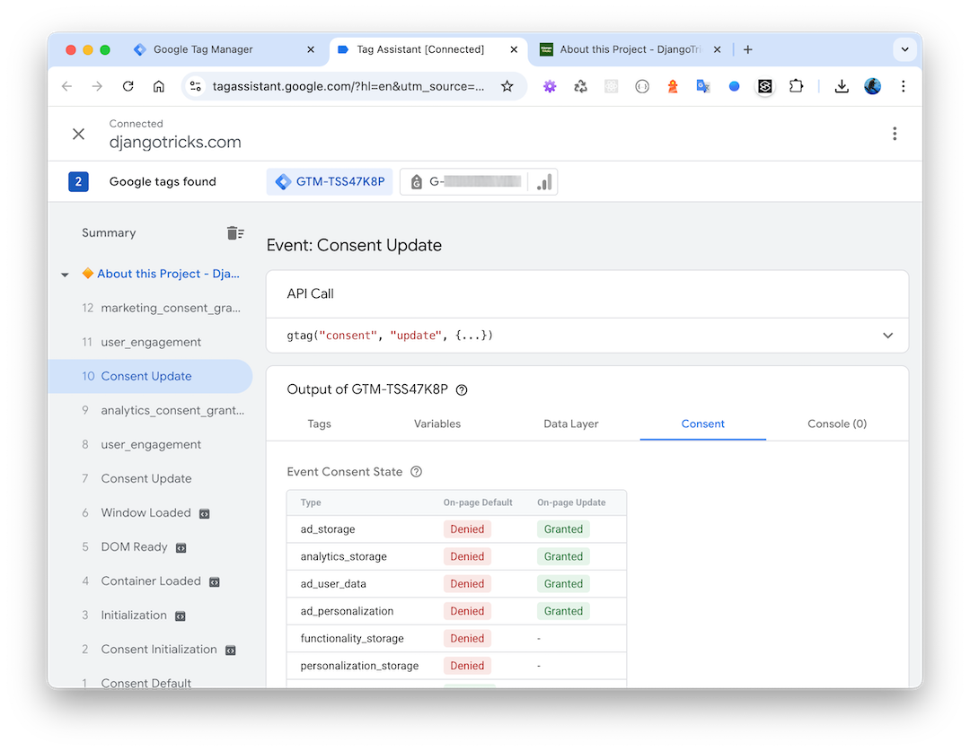Select event 11 user_engagement

[x=150, y=343]
